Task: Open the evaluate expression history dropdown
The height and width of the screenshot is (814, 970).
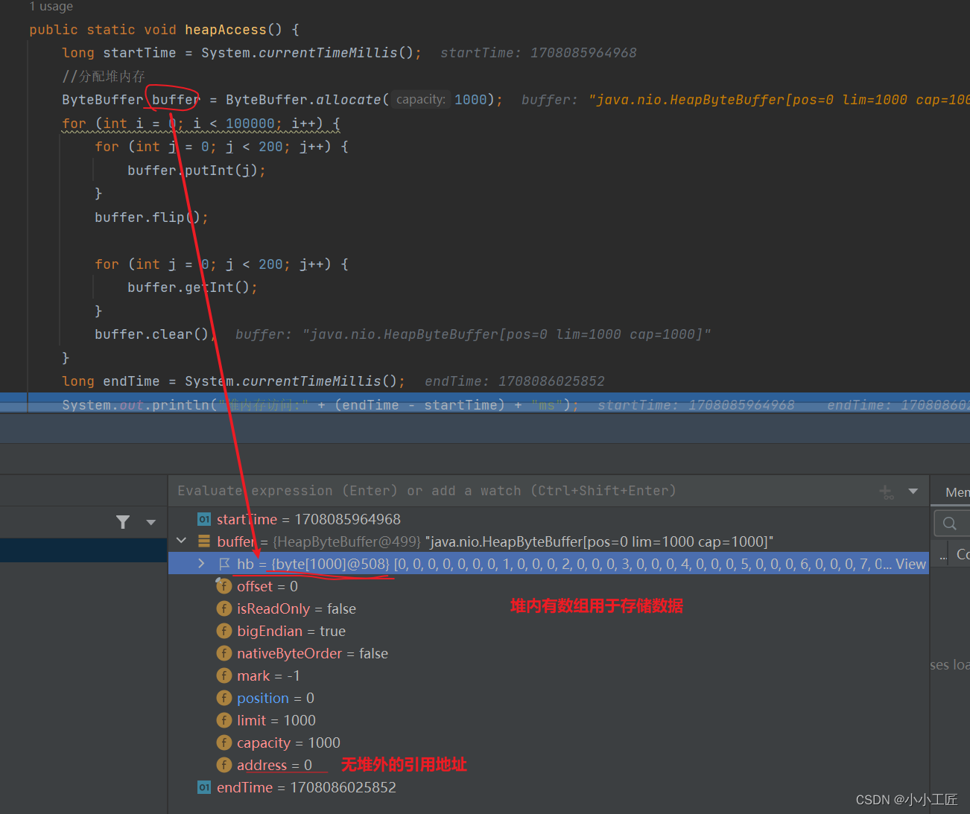Action: [913, 491]
